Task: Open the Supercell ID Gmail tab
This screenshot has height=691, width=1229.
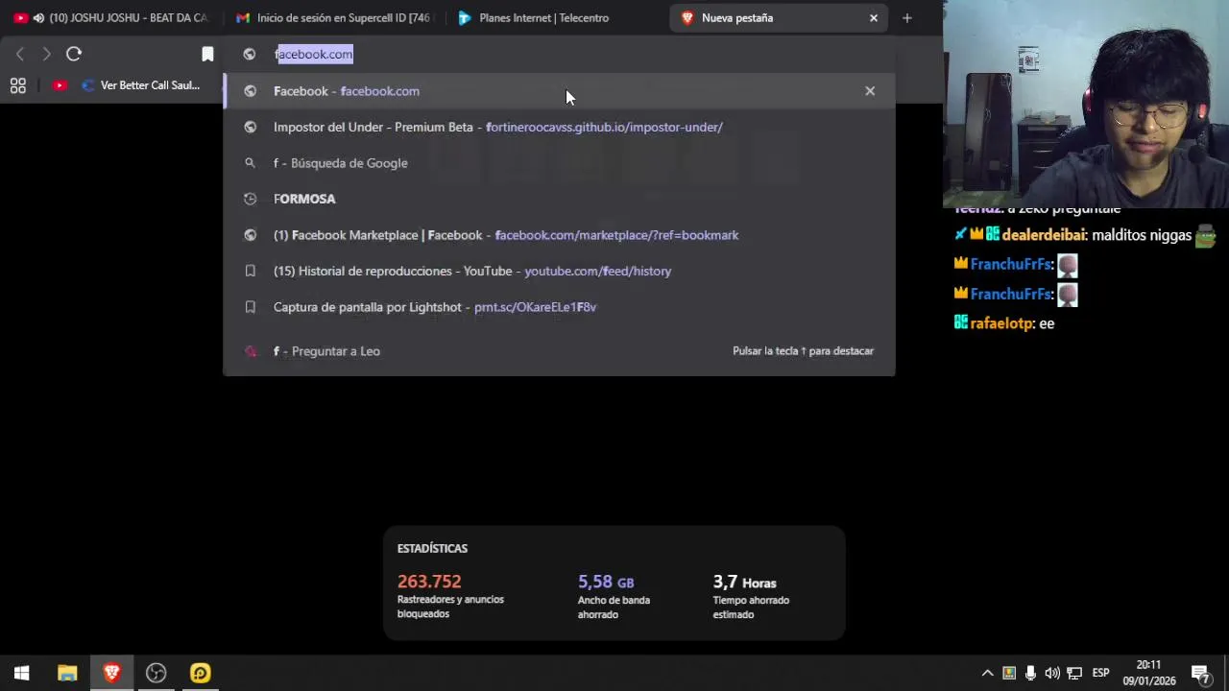Action: [334, 17]
